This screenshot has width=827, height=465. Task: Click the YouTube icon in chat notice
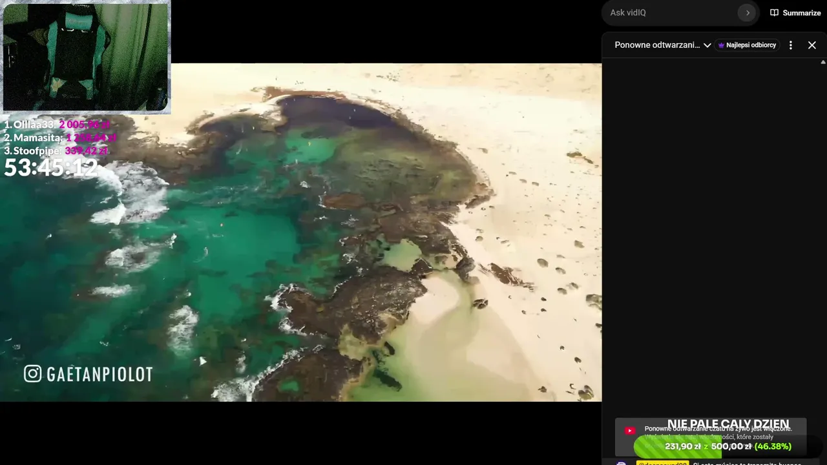(630, 431)
